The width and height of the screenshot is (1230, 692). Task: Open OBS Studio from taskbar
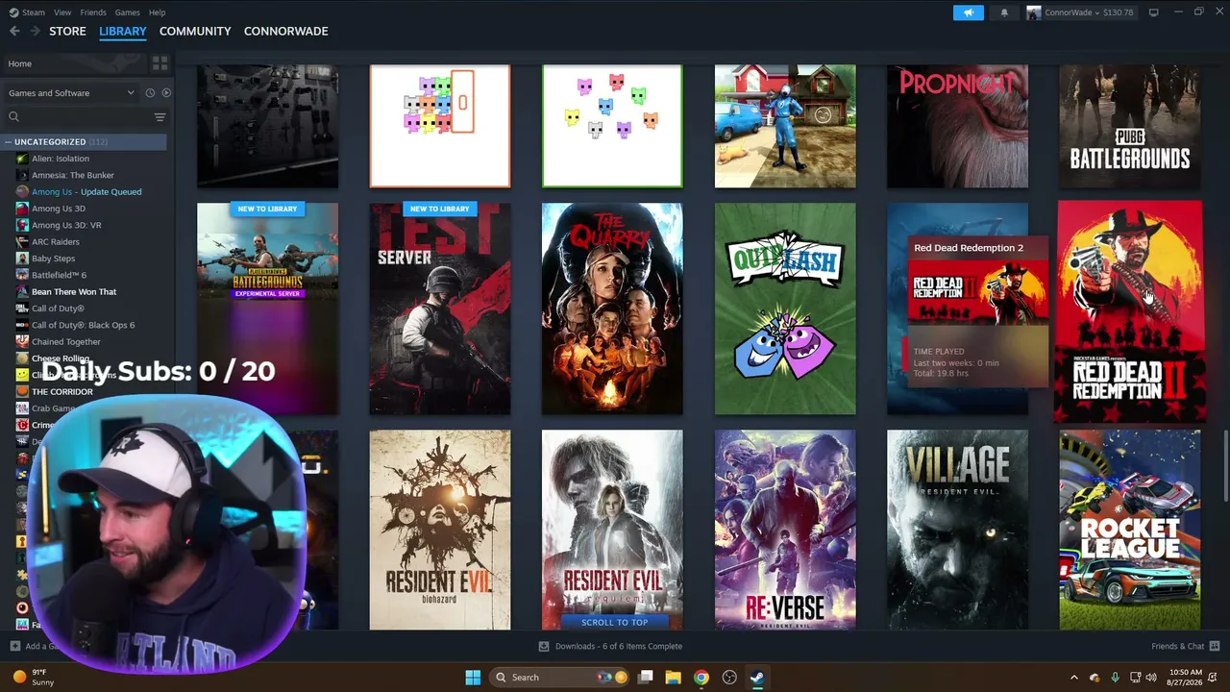(x=729, y=678)
